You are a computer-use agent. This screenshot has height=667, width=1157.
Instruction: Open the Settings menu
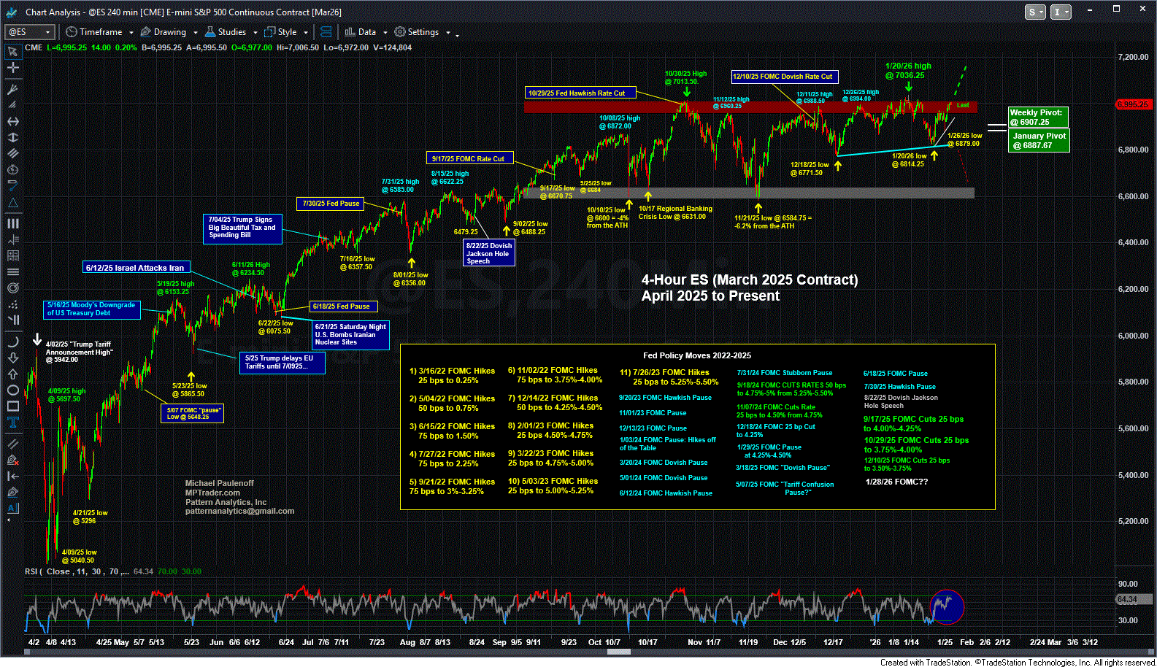(x=417, y=32)
